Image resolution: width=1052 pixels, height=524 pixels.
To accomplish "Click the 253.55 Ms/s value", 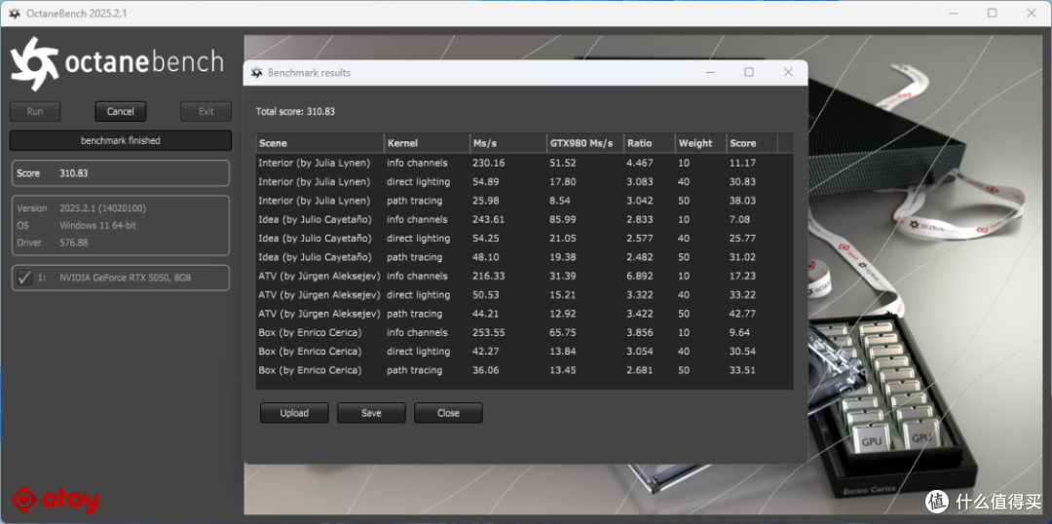I will coord(488,332).
